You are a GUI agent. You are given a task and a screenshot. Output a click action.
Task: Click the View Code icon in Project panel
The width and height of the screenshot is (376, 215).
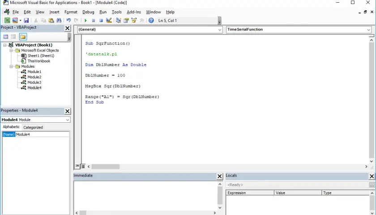click(6, 37)
